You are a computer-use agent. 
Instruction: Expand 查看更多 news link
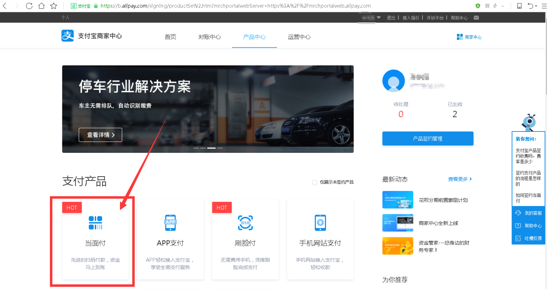coord(460,179)
